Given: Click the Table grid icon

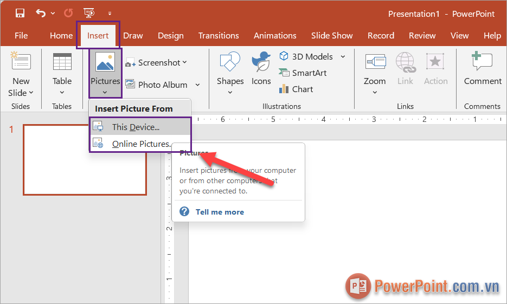Looking at the screenshot, I should 62,61.
